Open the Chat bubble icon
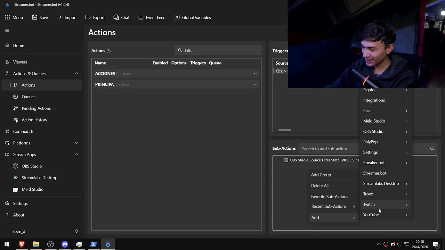The image size is (445, 250). 116,17
